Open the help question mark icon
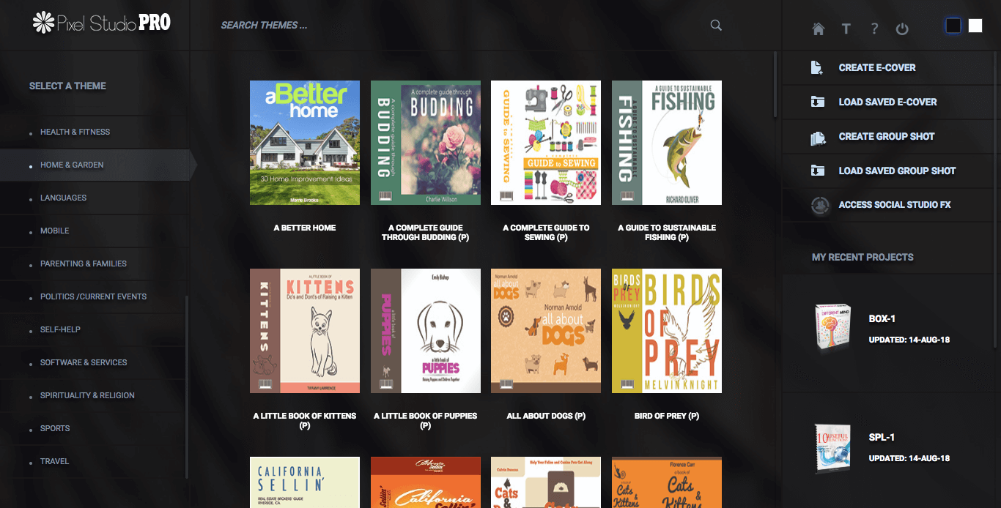 [874, 29]
